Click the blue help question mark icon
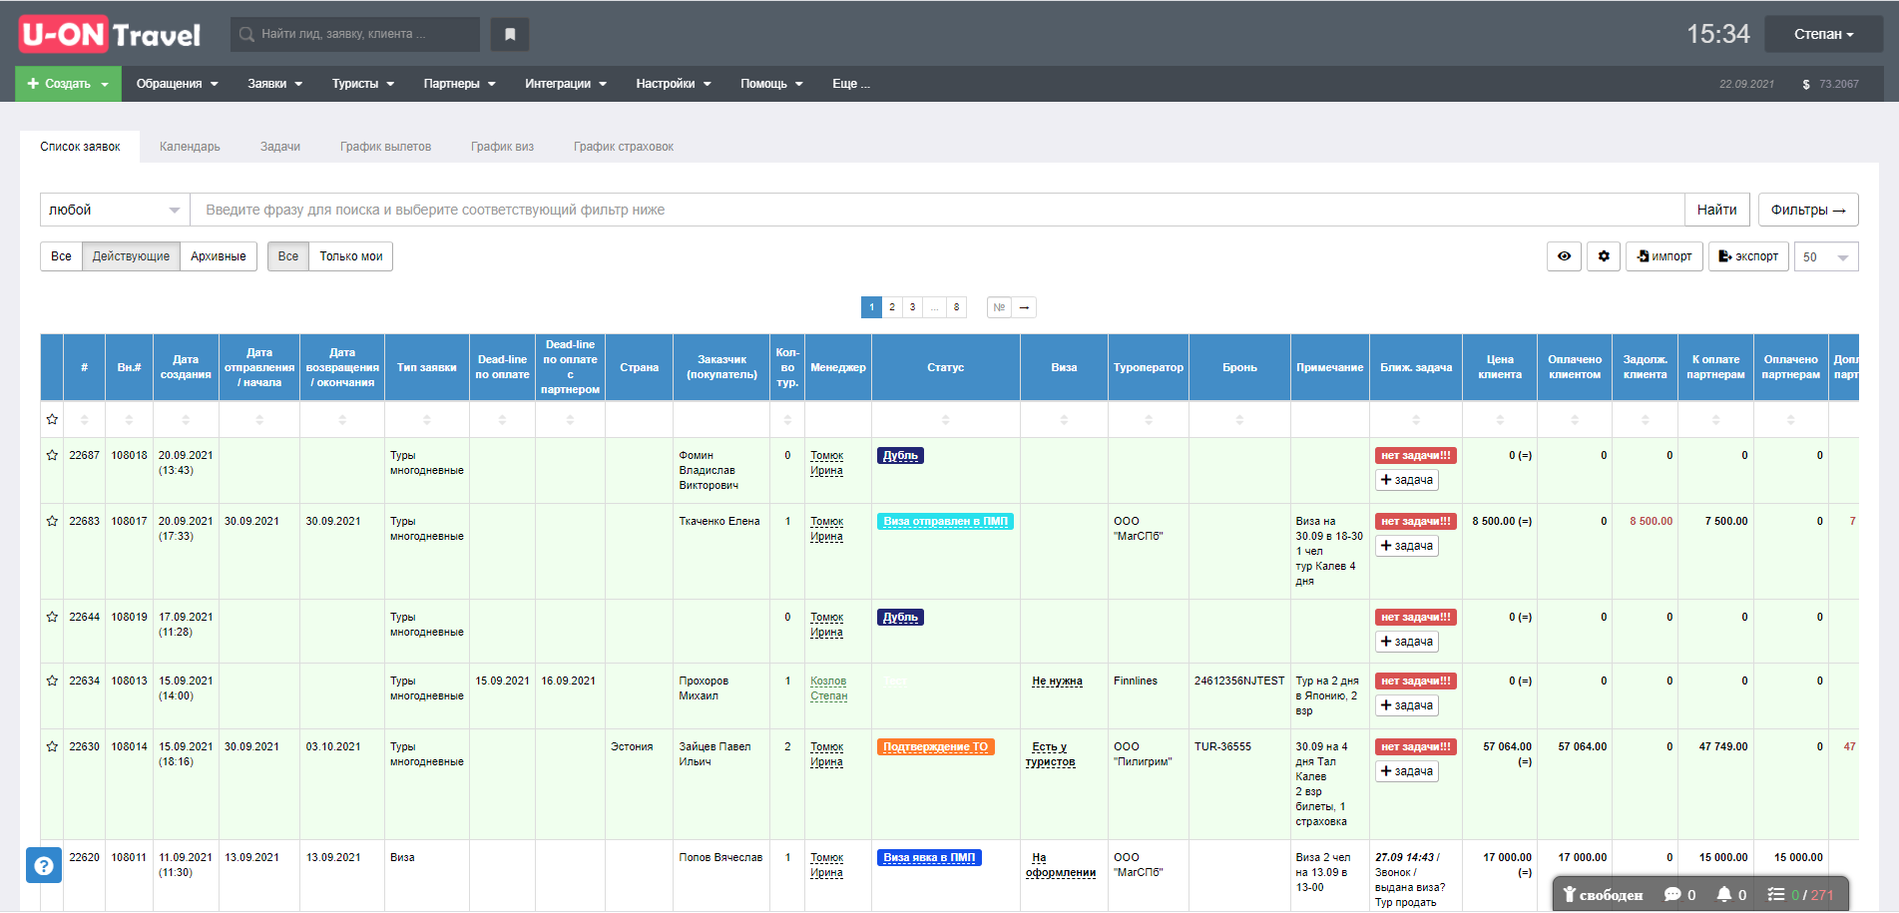Viewport: 1899px width, 913px height. (44, 865)
